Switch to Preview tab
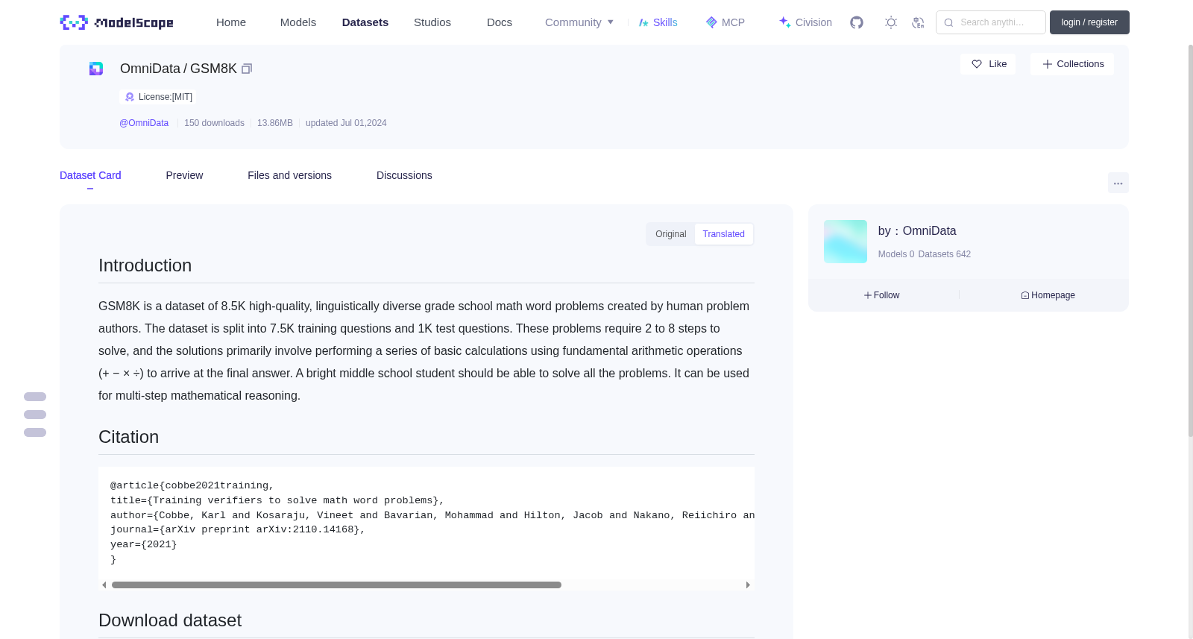The height and width of the screenshot is (639, 1193). click(x=184, y=175)
